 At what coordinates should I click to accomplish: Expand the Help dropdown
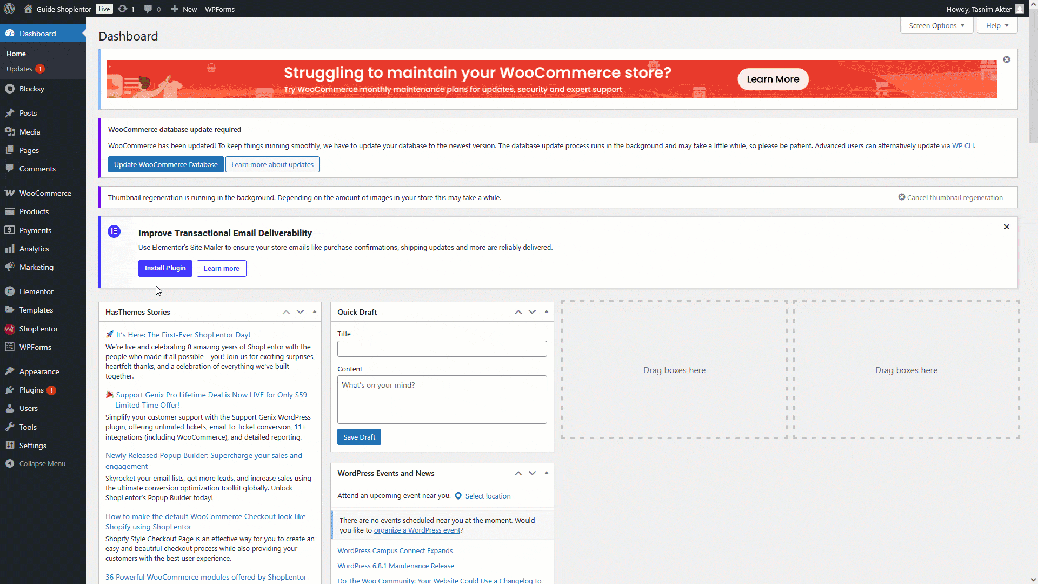tap(996, 25)
